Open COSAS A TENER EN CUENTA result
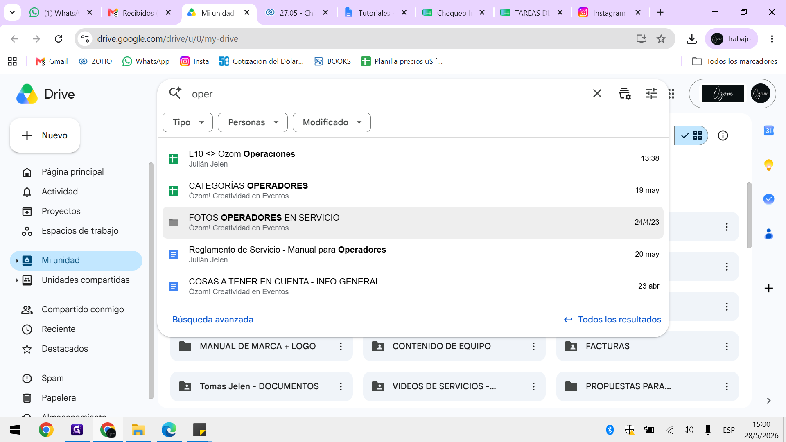The width and height of the screenshot is (786, 442). point(413,286)
